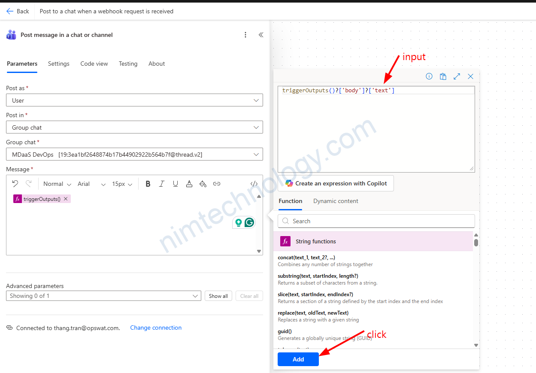Collapse the action panel with double chevron
Viewport: 536px width, 373px height.
261,35
